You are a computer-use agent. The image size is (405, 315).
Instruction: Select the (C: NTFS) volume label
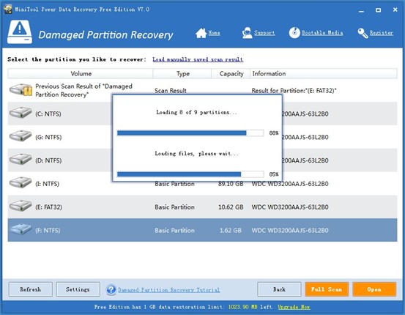pyautogui.click(x=48, y=114)
